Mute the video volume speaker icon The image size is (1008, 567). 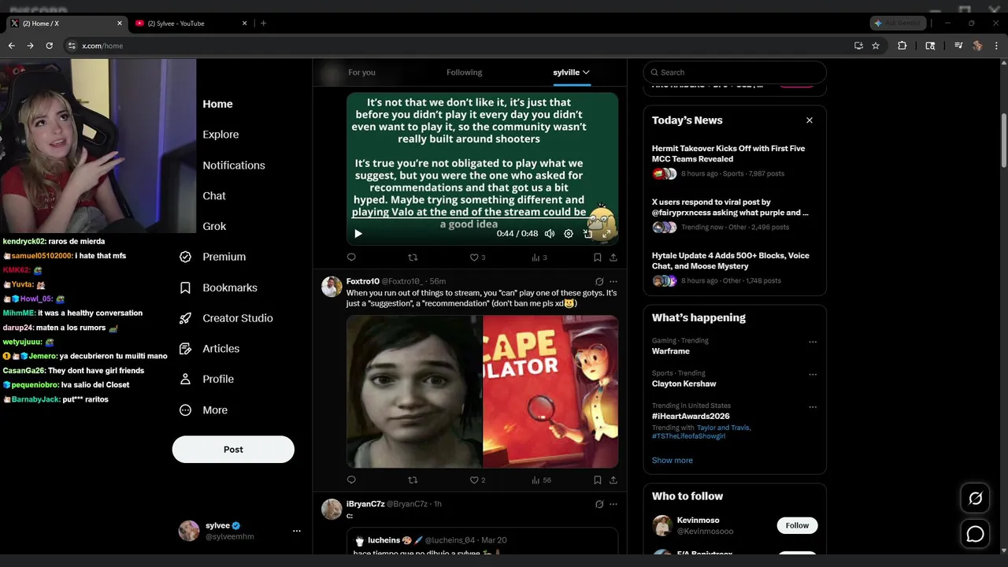[550, 234]
